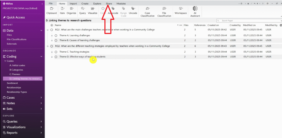Image resolution: width=282 pixels, height=138 pixels.
Task: Open the Import ribbon tab
Action: [x=73, y=4]
